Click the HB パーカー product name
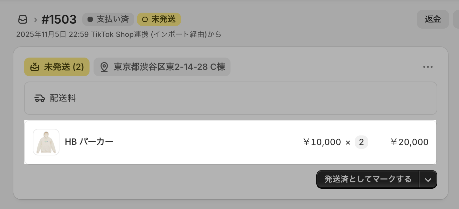459x209 pixels. coord(89,142)
